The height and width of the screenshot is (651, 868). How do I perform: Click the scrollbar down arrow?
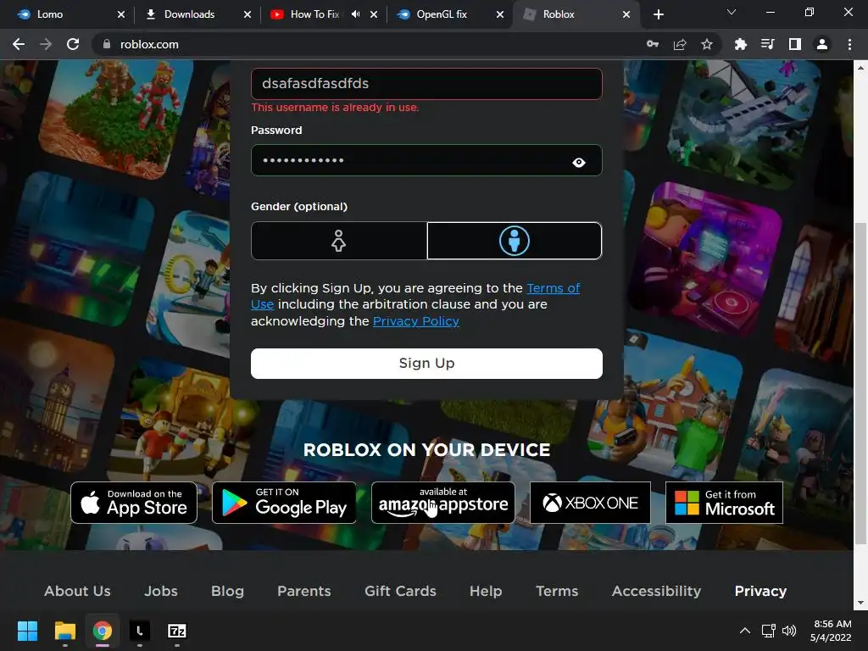[860, 603]
